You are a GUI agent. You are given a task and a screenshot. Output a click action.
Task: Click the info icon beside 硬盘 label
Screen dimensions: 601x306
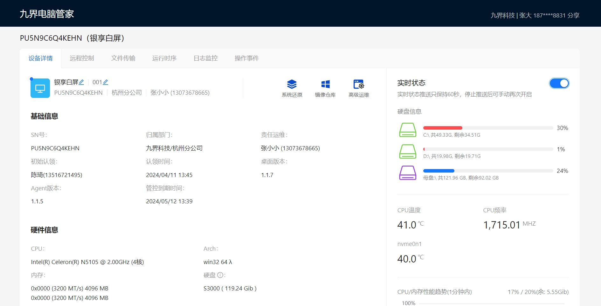click(x=220, y=275)
